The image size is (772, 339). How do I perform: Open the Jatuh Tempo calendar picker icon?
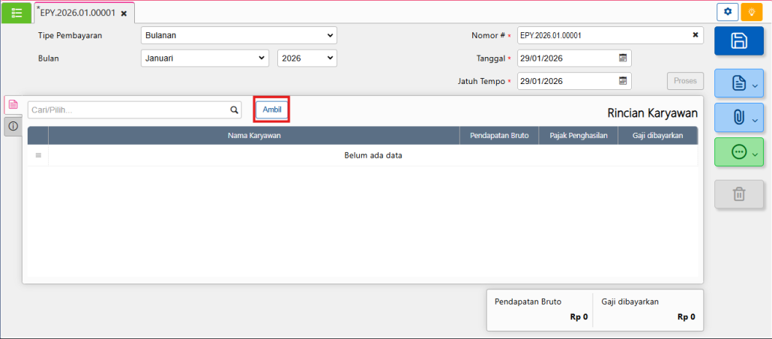click(x=623, y=81)
